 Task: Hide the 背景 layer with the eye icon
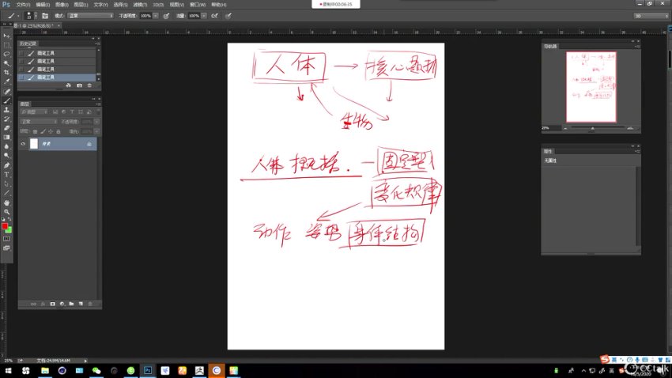pos(23,144)
